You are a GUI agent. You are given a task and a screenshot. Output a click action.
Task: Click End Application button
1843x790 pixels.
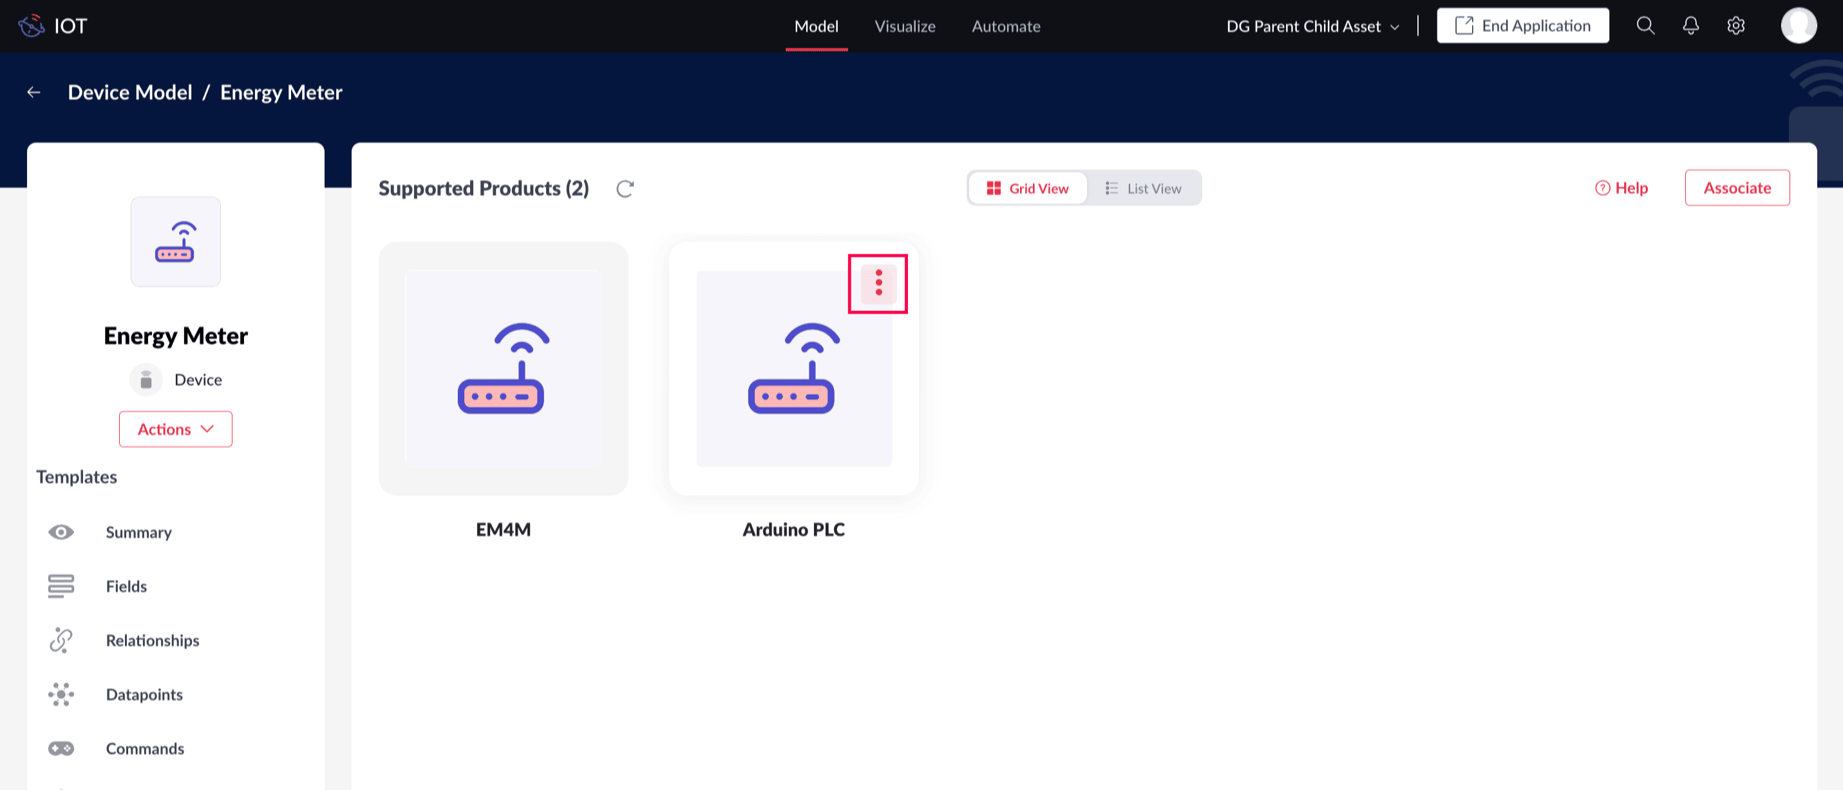(1522, 26)
